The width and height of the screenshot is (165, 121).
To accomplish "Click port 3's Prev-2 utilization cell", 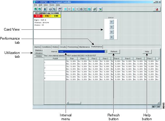I will coord(94,73).
